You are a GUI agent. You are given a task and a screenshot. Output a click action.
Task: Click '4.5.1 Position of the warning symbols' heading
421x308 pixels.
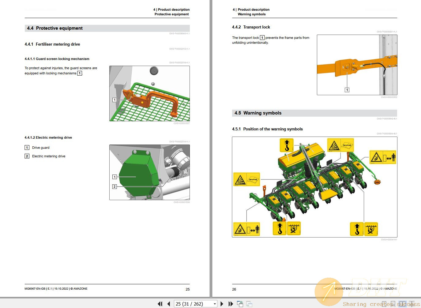pos(267,129)
